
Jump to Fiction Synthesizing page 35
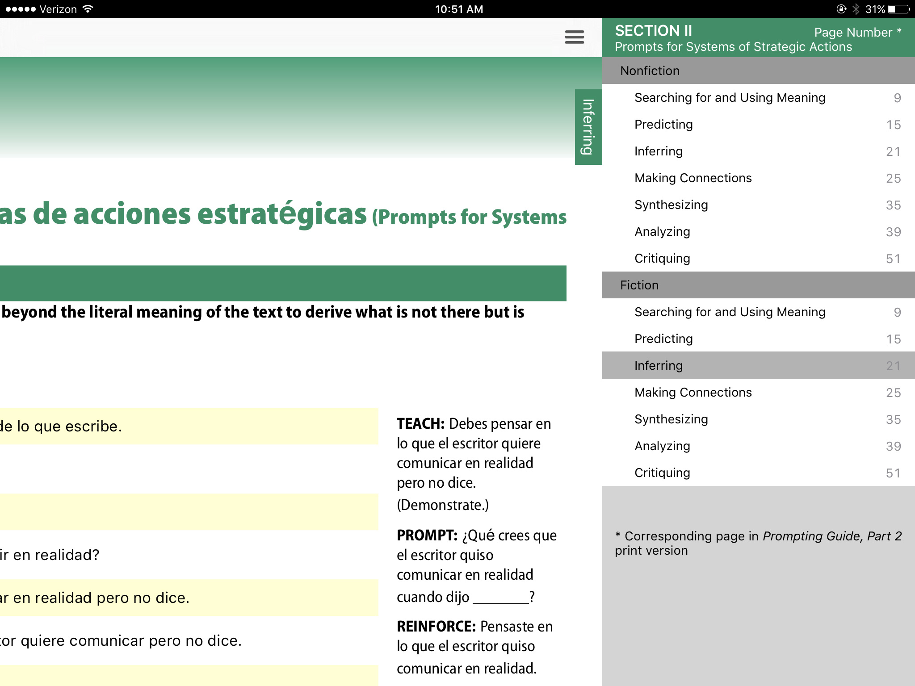point(671,419)
